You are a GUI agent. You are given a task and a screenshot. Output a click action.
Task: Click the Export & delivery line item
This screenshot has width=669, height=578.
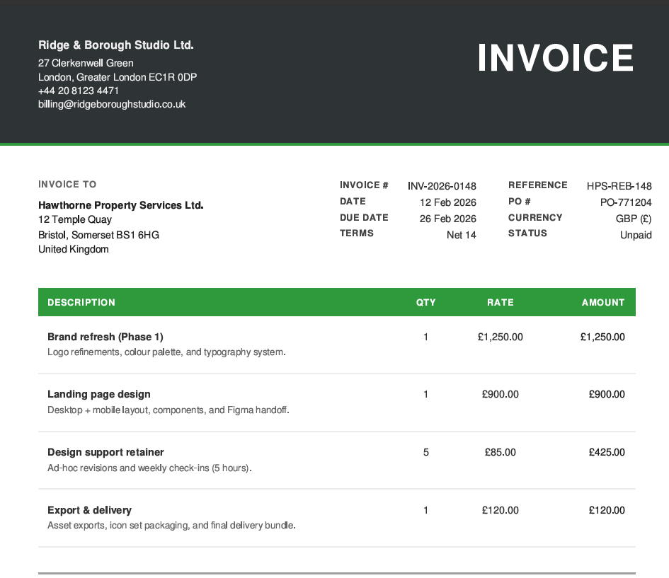point(89,510)
